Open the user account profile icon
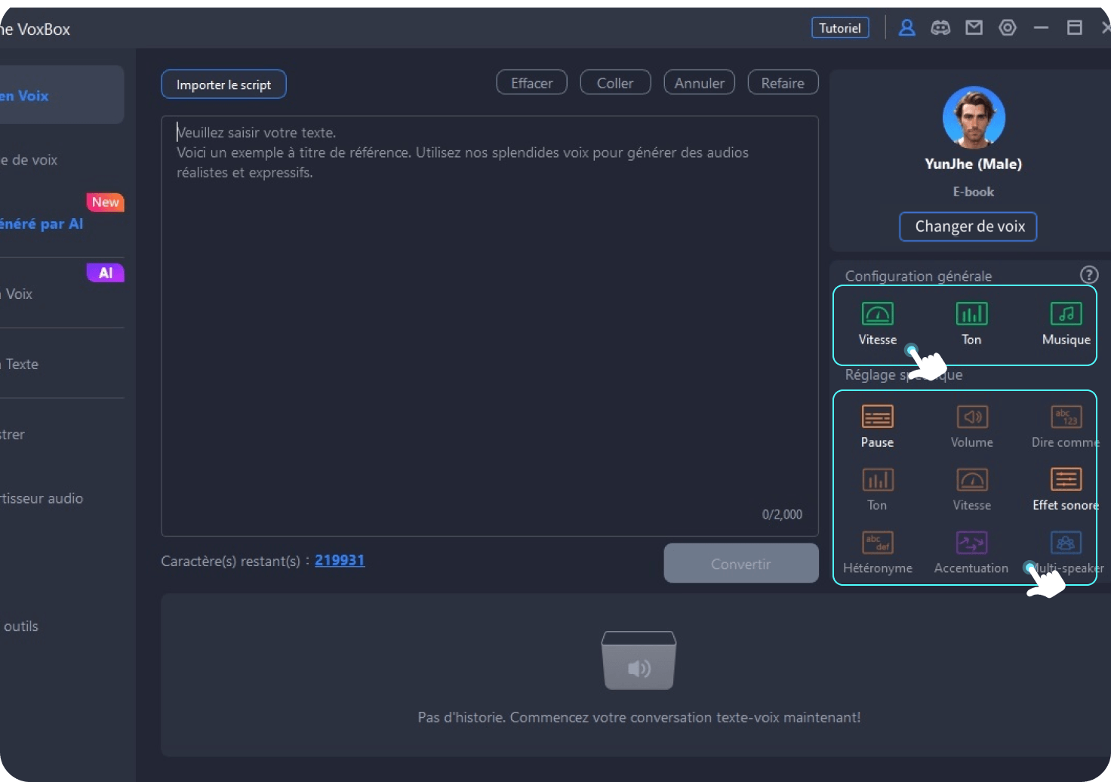Image resolution: width=1111 pixels, height=782 pixels. (x=906, y=28)
